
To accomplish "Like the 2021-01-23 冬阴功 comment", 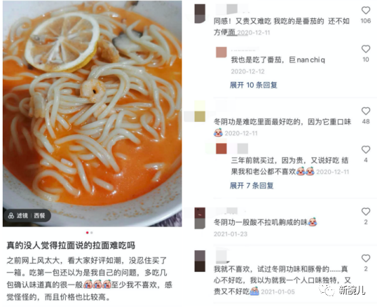I will (x=365, y=211).
